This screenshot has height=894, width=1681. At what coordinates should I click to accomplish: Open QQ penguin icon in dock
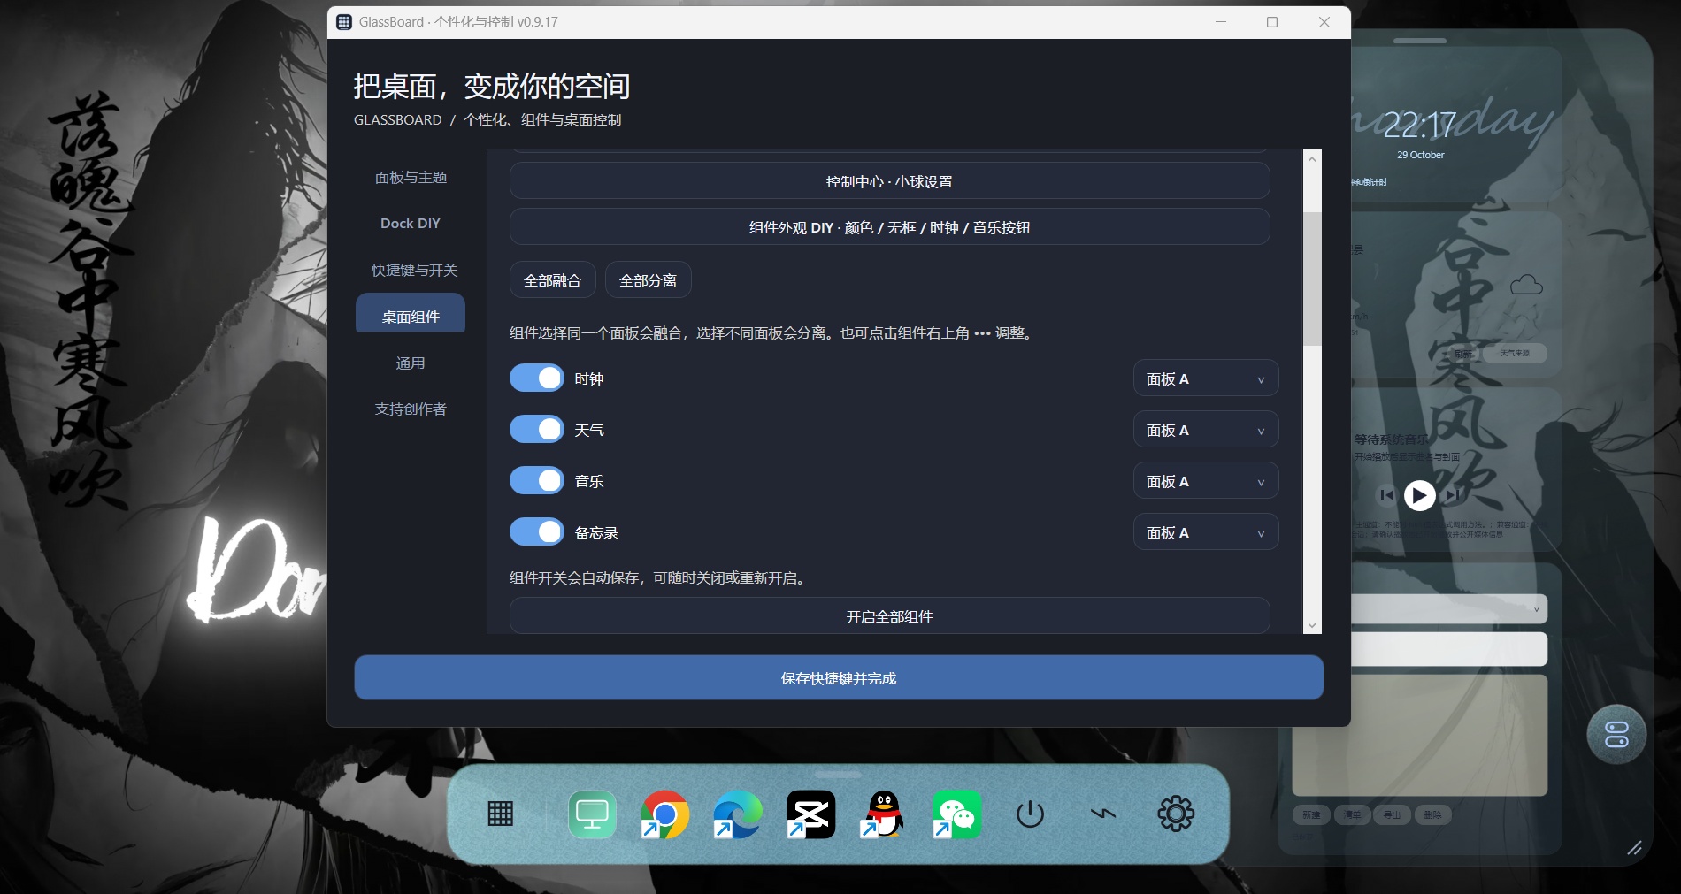click(883, 814)
